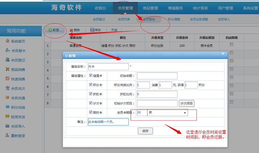Click the 商品消费 cart icon

[7, 69]
